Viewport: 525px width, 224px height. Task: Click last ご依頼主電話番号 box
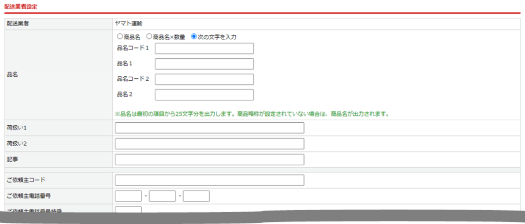196,196
